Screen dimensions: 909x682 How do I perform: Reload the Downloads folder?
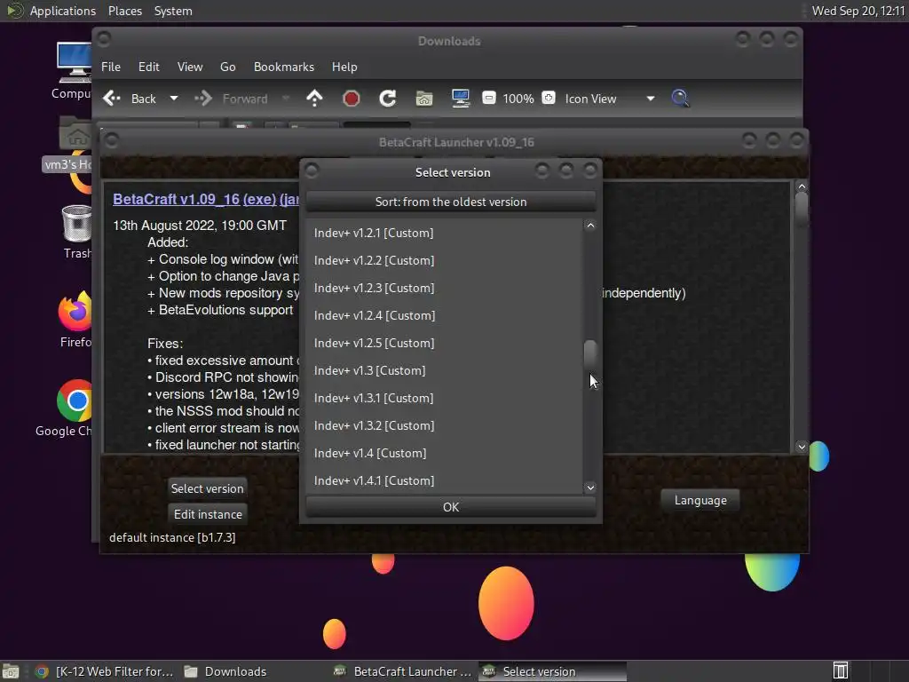point(387,99)
